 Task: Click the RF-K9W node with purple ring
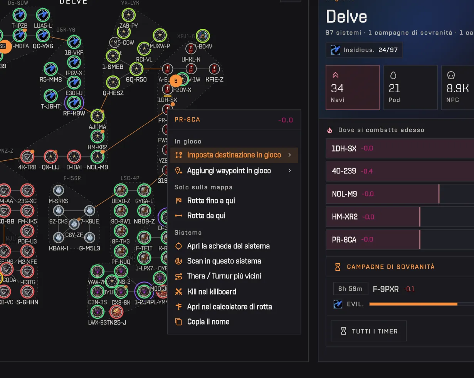pyautogui.click(x=74, y=103)
